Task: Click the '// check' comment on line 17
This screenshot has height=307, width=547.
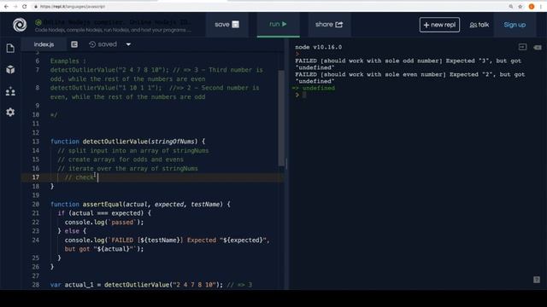Action: (79, 177)
